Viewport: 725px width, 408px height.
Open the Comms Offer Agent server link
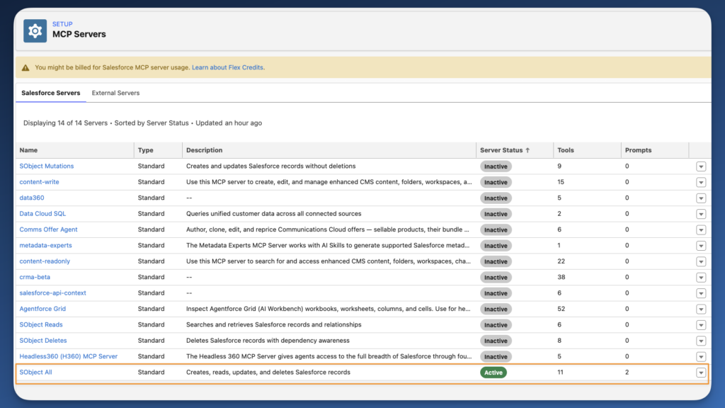(x=49, y=229)
